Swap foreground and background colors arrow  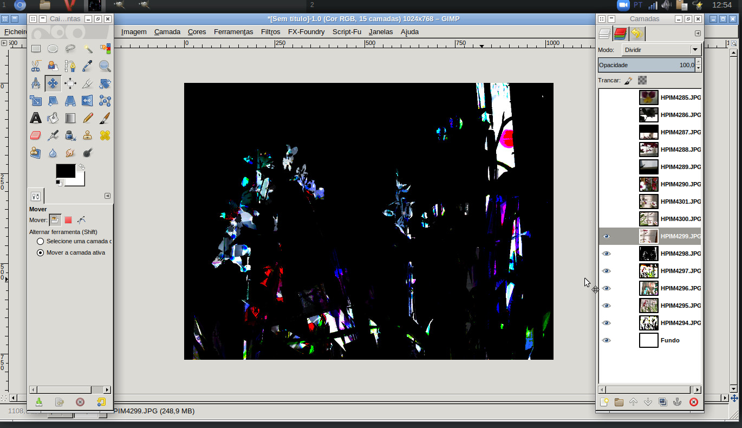click(x=81, y=167)
